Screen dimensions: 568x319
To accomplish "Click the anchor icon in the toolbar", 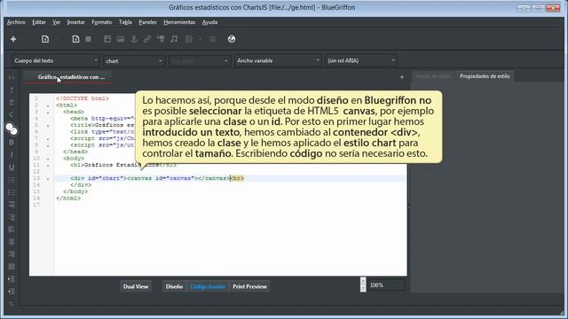I will pyautogui.click(x=134, y=39).
